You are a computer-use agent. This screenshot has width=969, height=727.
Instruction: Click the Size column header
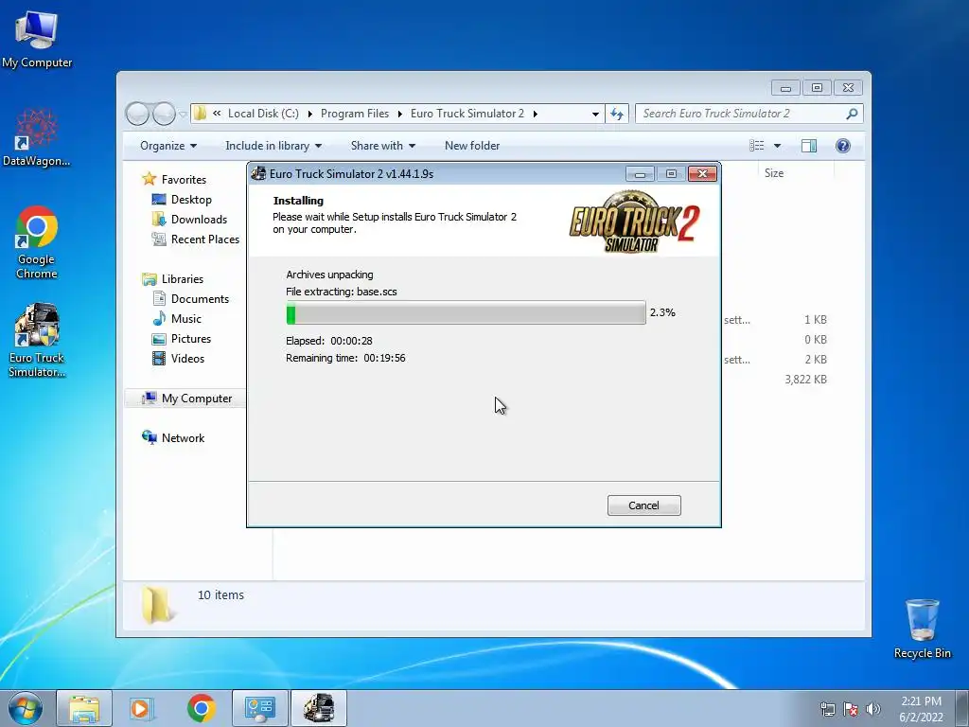coord(774,174)
